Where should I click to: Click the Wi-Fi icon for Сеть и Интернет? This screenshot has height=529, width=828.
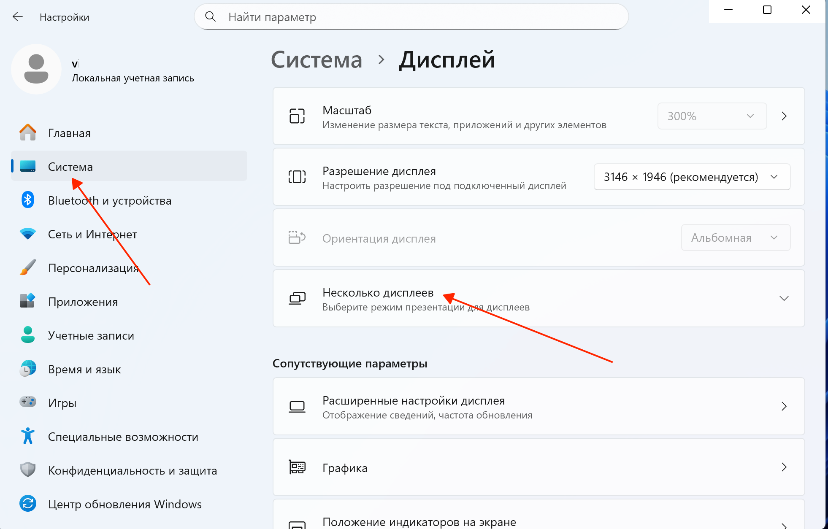tap(28, 234)
